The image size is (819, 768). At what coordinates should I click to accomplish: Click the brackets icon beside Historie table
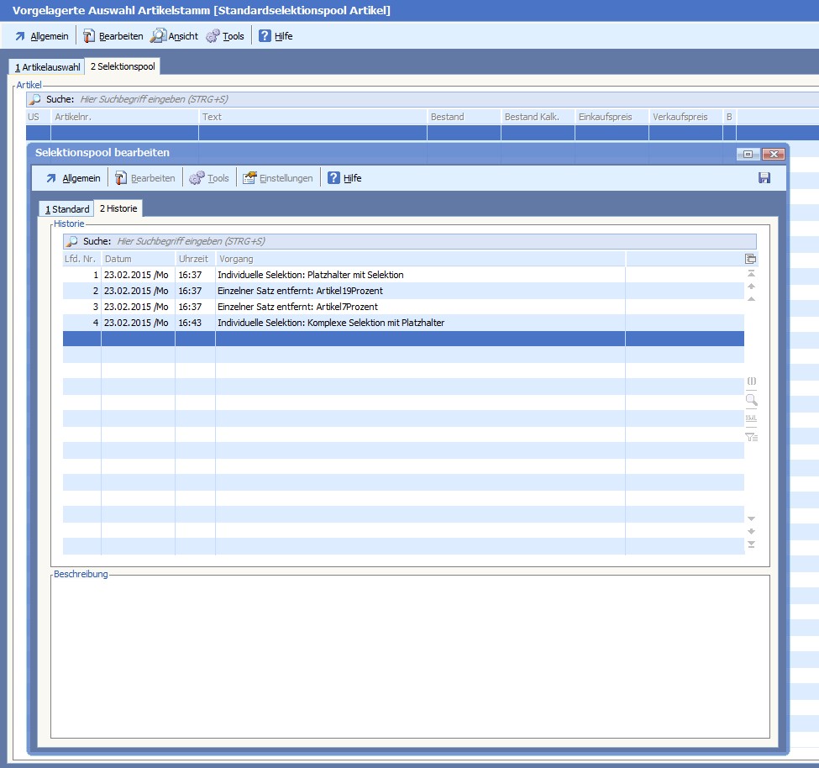pos(751,381)
